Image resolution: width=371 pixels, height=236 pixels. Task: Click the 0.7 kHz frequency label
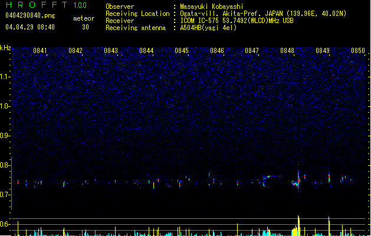5,195
